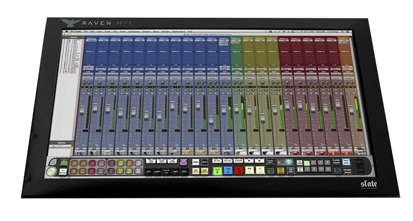Click the green PLAY transport button

coord(218,171)
